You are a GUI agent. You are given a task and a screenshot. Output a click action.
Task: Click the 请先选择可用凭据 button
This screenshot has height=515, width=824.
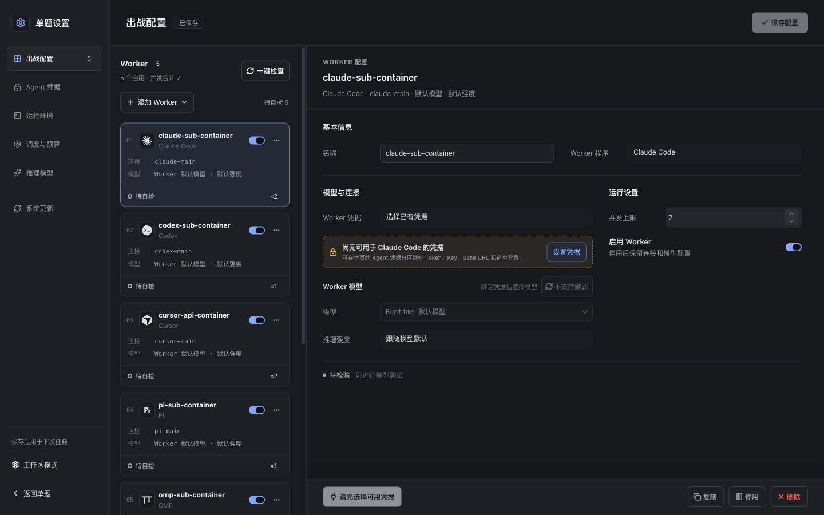[x=362, y=497]
